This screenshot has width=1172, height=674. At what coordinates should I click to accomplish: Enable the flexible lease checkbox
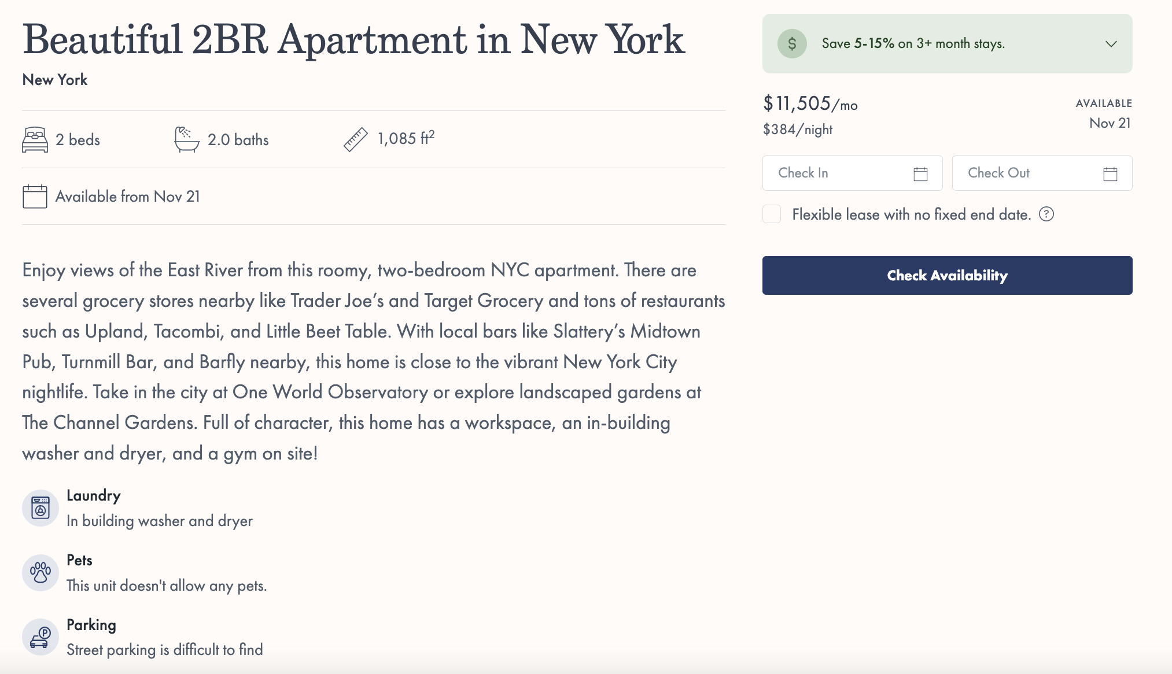click(772, 214)
